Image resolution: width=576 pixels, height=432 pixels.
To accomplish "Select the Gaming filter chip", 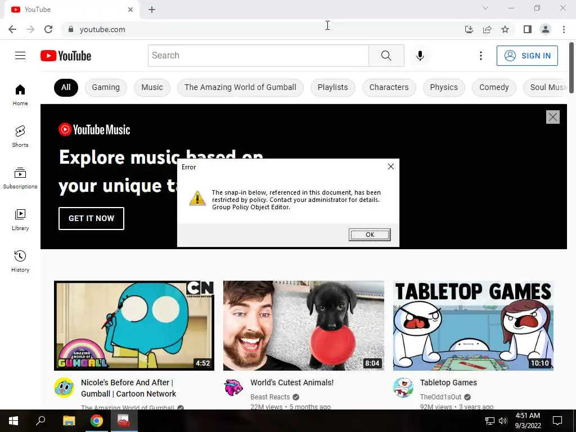I will point(106,87).
